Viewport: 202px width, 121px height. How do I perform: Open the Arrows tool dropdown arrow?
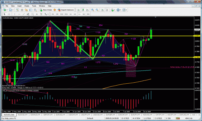[48, 14]
